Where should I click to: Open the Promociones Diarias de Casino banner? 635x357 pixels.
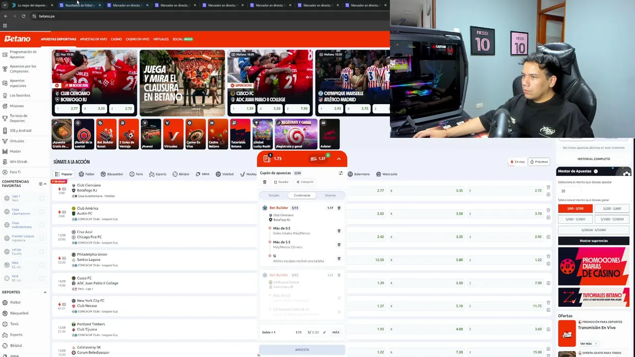click(594, 266)
